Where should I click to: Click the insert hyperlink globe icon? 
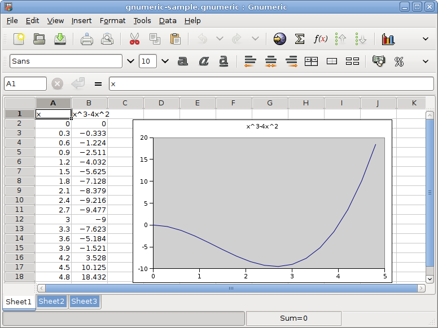(x=279, y=39)
